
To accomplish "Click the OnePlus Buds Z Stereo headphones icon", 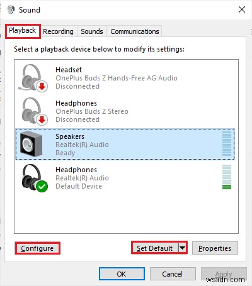I will point(34,111).
